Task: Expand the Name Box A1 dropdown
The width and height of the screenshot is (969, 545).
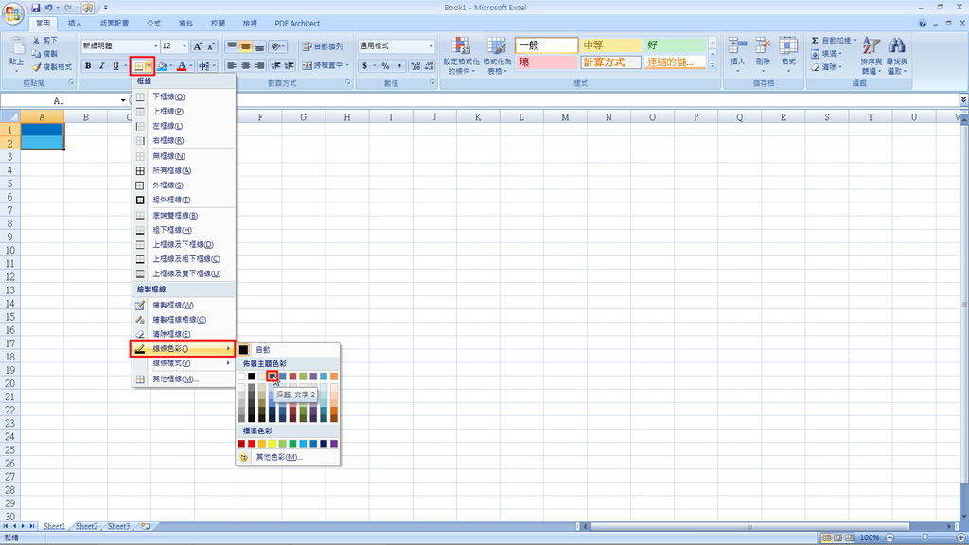Action: pyautogui.click(x=123, y=100)
